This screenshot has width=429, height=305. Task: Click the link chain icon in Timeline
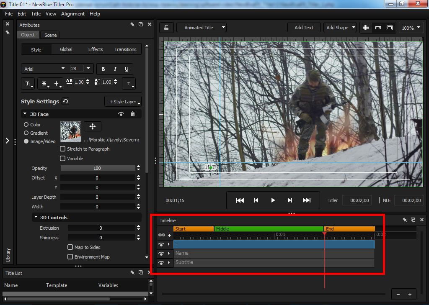tap(161, 236)
